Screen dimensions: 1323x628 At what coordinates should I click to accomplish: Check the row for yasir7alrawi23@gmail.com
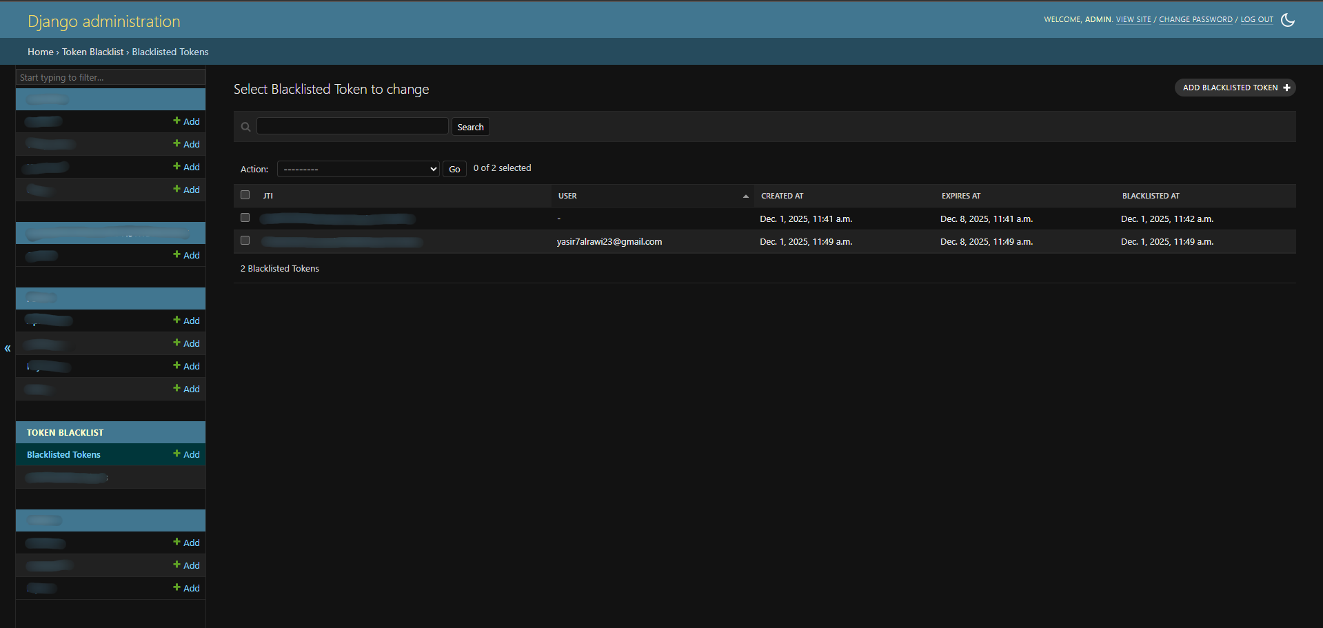(x=245, y=241)
